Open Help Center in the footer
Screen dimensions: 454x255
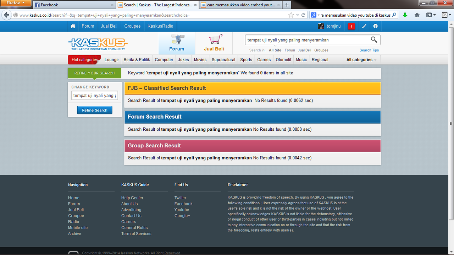[x=132, y=198]
